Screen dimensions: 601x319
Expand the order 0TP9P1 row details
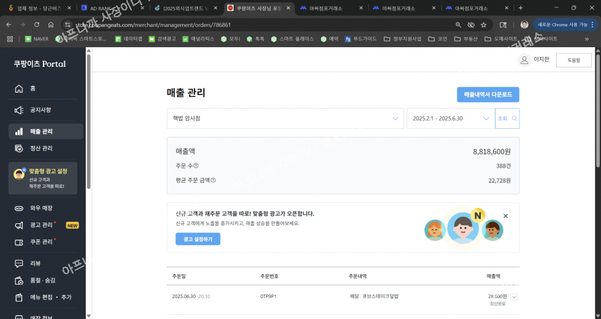tap(514, 298)
